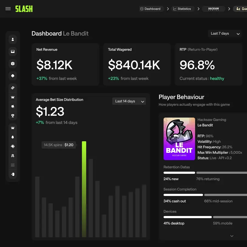Open the headset support sidebar icon
This screenshot has width=247, height=247.
(13, 146)
